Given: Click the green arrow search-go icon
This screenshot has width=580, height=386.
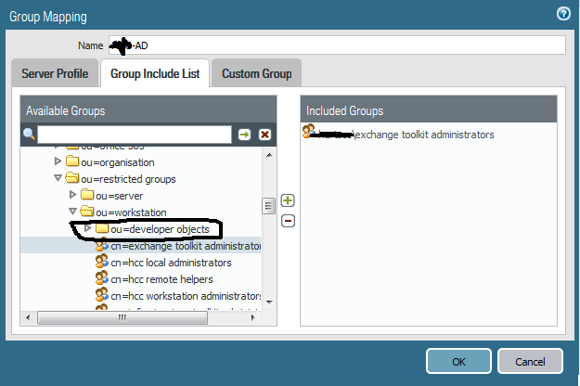Looking at the screenshot, I should pyautogui.click(x=244, y=135).
